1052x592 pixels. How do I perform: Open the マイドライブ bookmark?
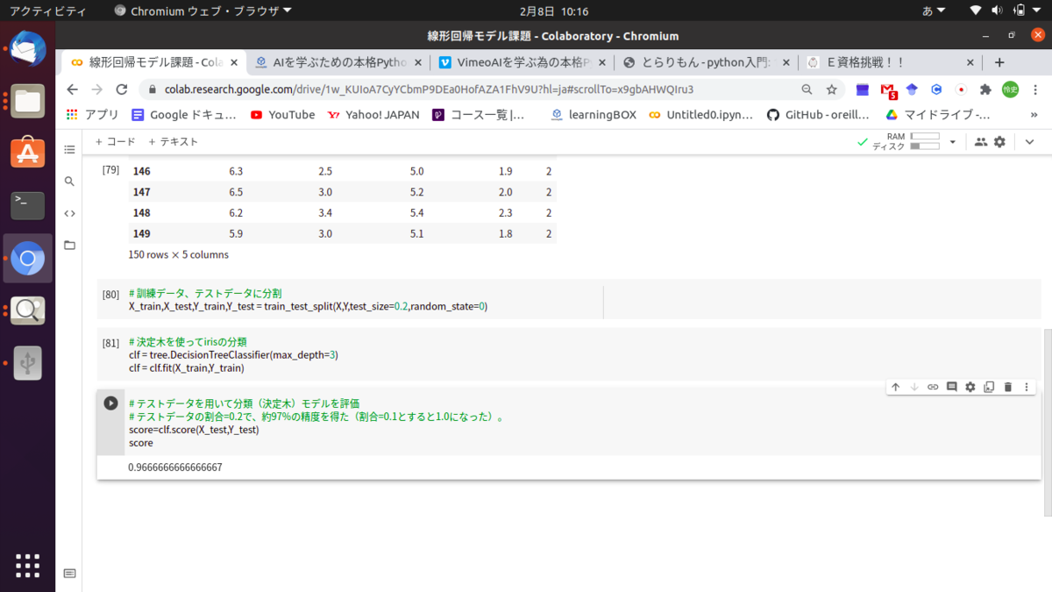click(x=937, y=114)
